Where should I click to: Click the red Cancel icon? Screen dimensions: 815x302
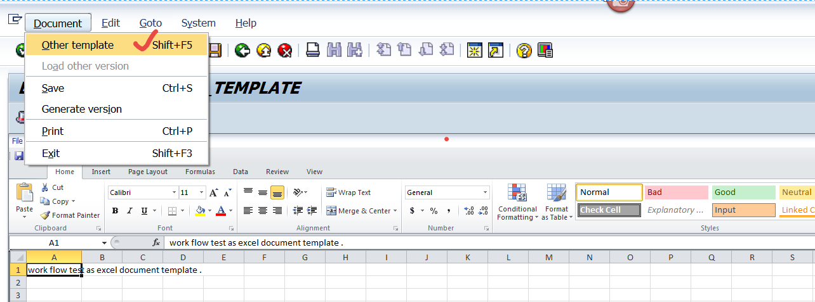[285, 51]
